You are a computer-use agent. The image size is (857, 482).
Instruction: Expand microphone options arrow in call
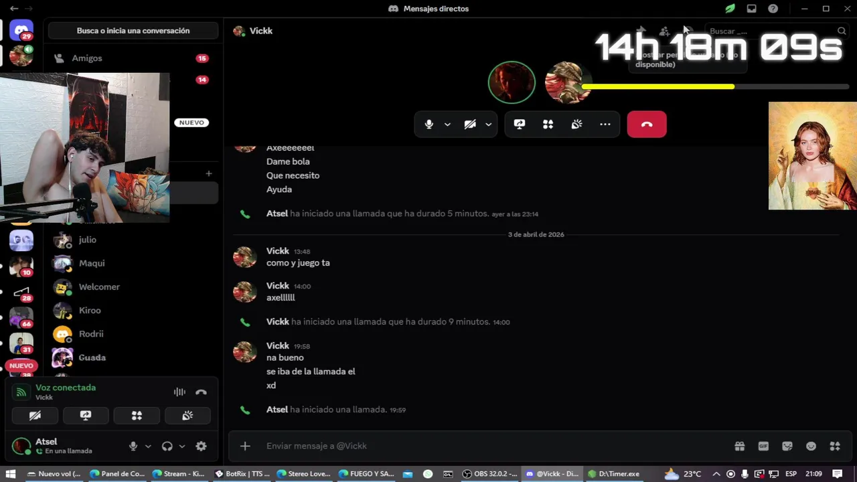click(x=447, y=124)
